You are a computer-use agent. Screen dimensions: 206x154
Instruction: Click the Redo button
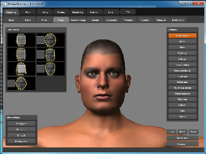tap(182, 132)
